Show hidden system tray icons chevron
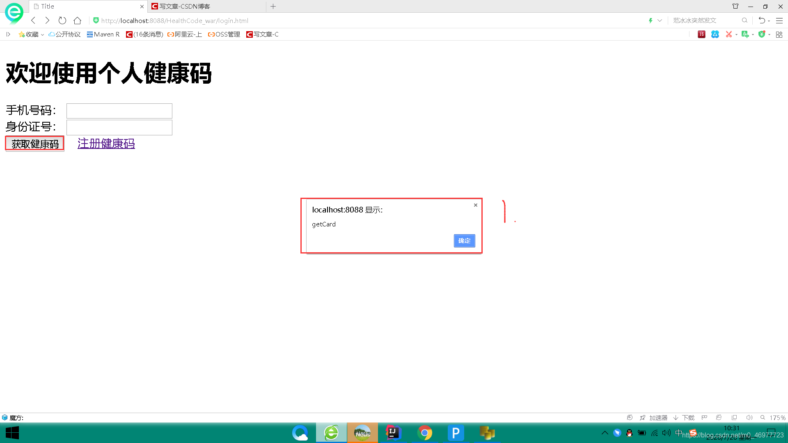Viewport: 788px width, 443px height. (x=605, y=433)
